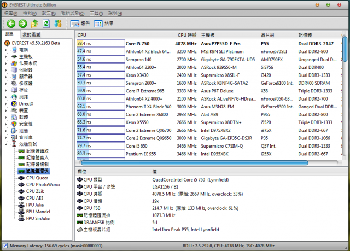Sort by the Memory (記憶體) column header
Image resolution: width=350 pixels, height=251 pixels.
point(305,35)
